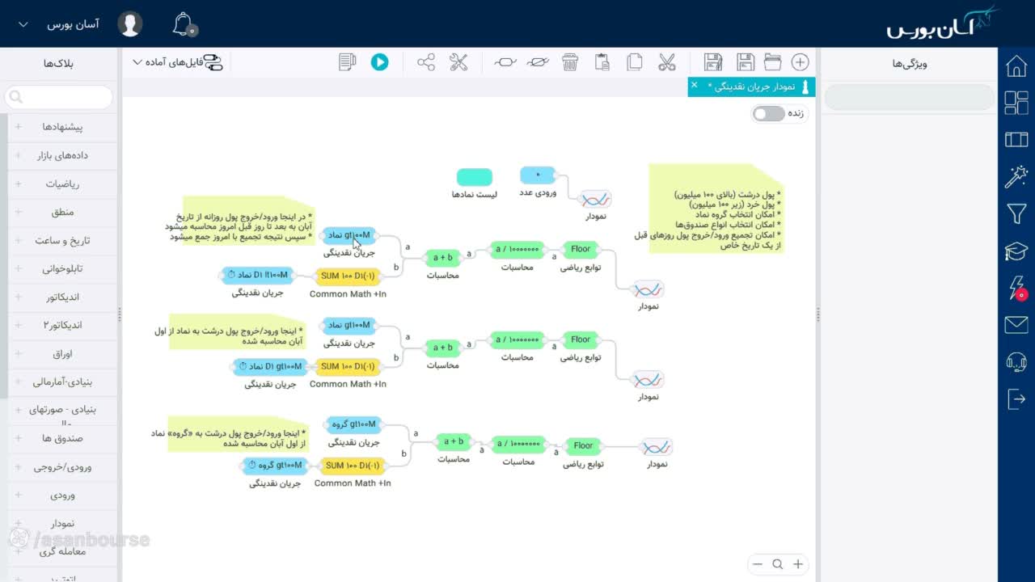Select the Floor block beside bottom نمودار
The image size is (1035, 582).
click(583, 445)
